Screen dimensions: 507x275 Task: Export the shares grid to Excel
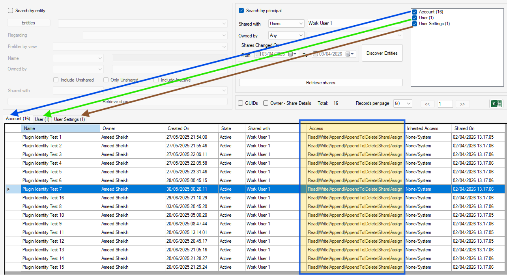point(496,103)
